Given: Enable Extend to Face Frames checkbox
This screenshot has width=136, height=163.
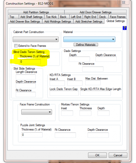Looking at the screenshot, I should pyautogui.click(x=16, y=46).
